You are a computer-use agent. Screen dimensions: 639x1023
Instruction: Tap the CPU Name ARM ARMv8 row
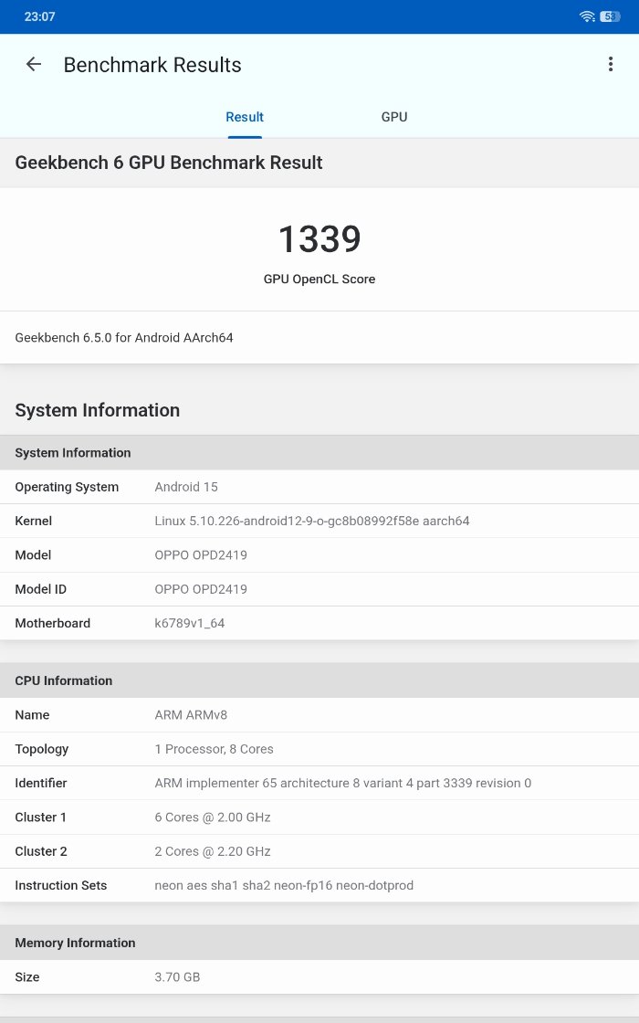[319, 715]
